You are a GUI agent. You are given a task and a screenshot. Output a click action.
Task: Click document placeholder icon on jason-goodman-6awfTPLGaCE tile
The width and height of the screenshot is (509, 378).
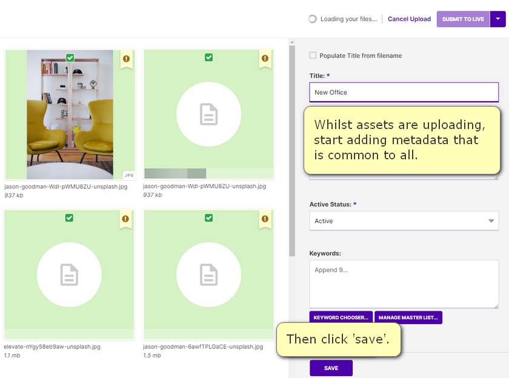[208, 275]
